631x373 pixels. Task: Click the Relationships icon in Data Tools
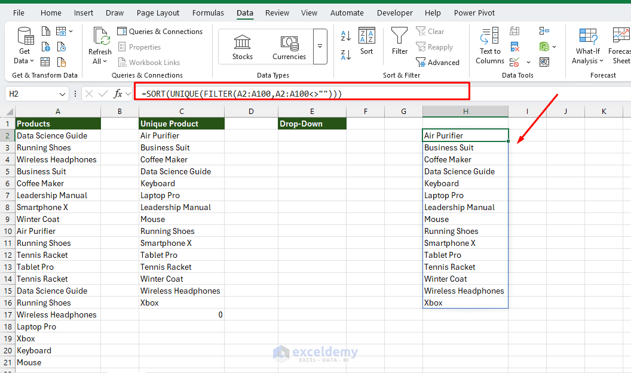(544, 47)
